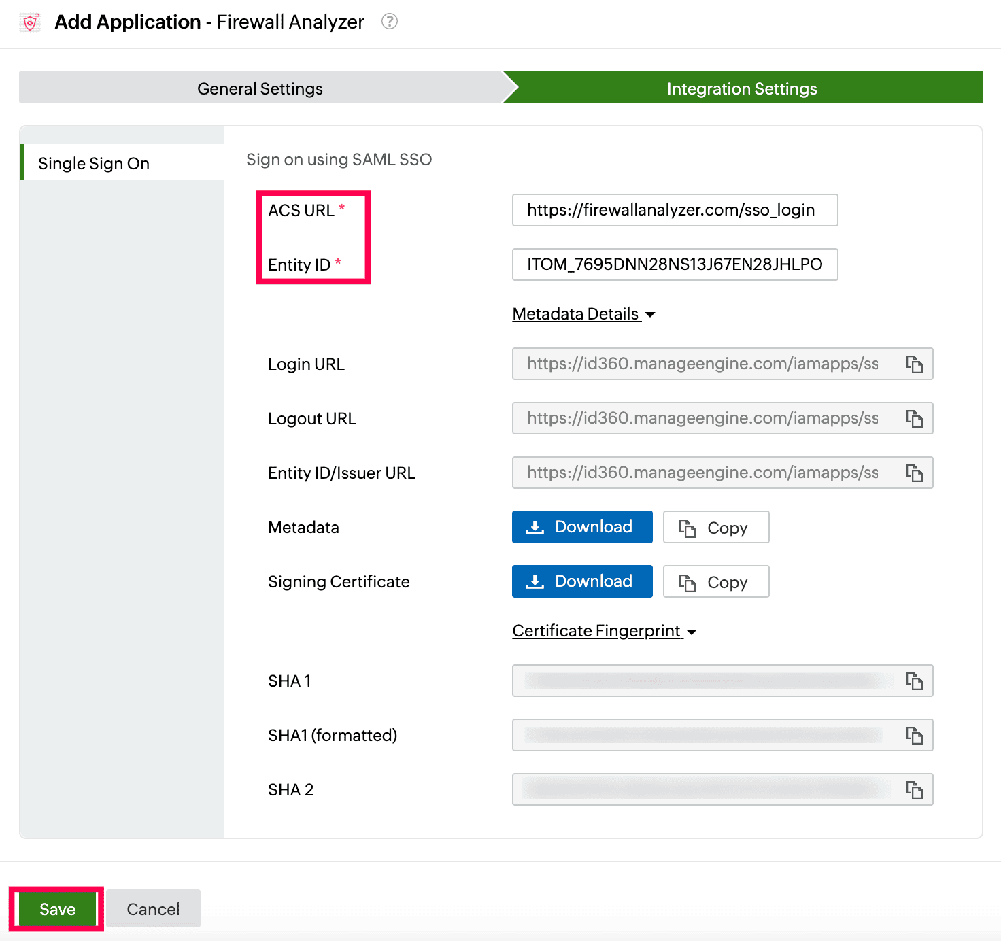Click the 'Signing Certificate' label
This screenshot has width=1001, height=941.
point(339,582)
